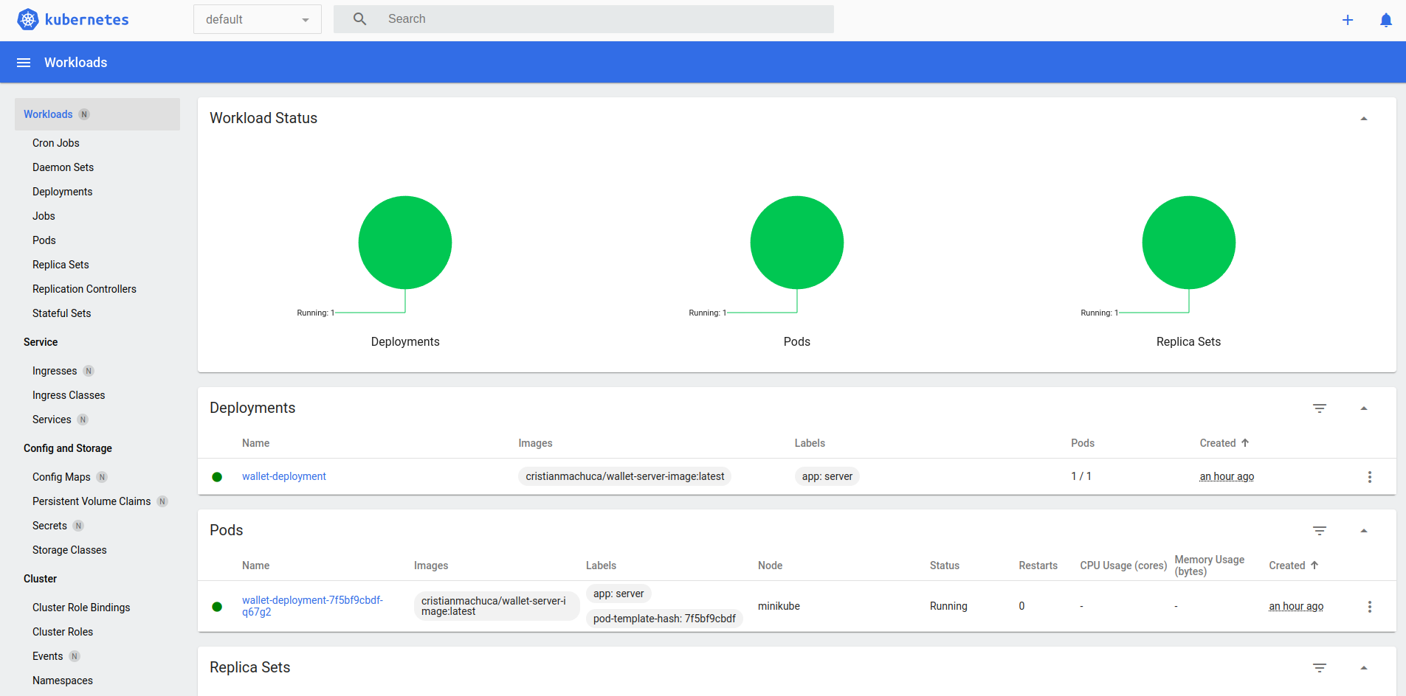Go to Cron Jobs
Image resolution: width=1406 pixels, height=696 pixels.
[56, 143]
